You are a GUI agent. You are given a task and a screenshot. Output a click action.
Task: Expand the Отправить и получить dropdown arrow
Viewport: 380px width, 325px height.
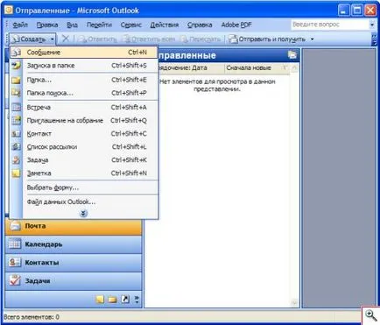(312, 39)
